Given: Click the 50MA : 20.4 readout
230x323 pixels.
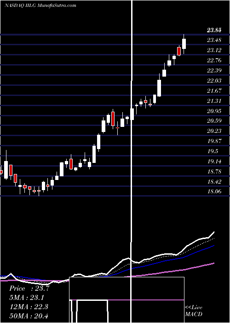Looking at the screenshot, I should [x=29, y=316].
